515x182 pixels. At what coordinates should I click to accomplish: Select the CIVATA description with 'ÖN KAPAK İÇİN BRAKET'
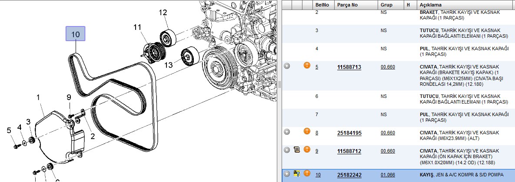[x=459, y=156]
